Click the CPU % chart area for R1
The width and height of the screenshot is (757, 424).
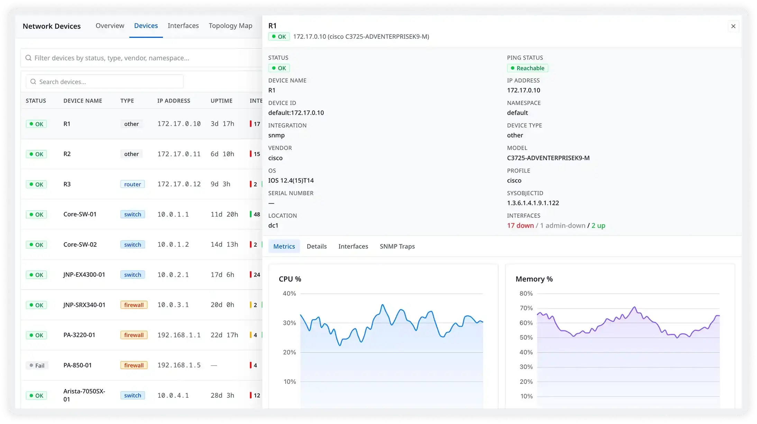coord(384,335)
